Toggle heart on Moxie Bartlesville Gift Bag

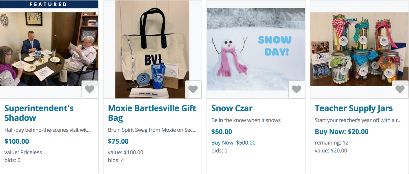click(x=193, y=89)
